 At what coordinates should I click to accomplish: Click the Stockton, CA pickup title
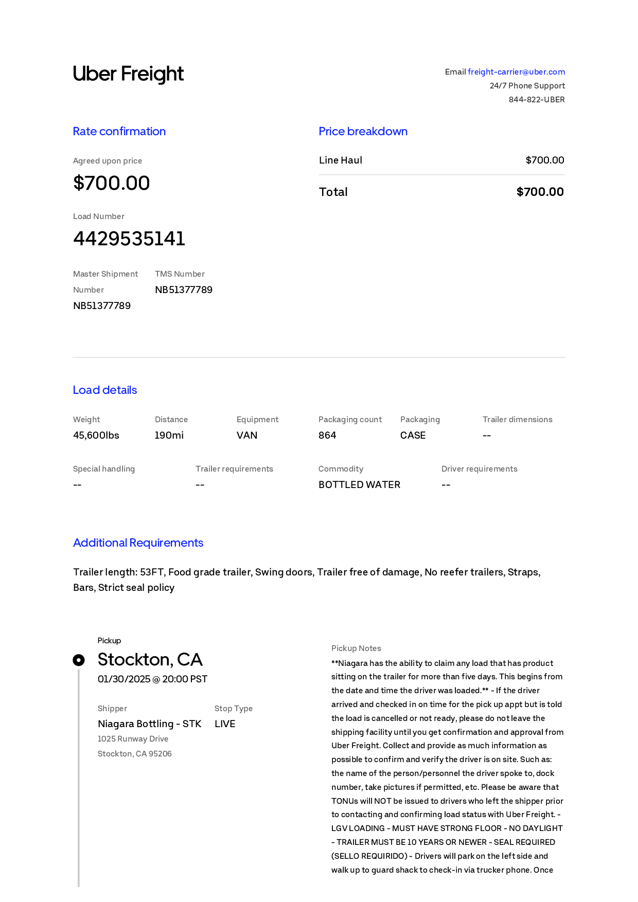pyautogui.click(x=150, y=660)
